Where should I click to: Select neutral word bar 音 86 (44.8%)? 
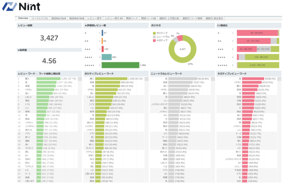[183, 79]
